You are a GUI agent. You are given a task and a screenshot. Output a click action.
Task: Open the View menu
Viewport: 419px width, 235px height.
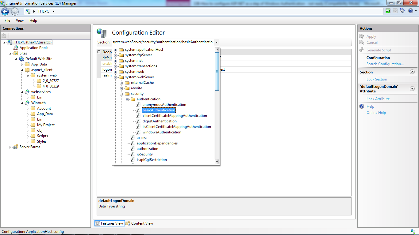(x=20, y=21)
